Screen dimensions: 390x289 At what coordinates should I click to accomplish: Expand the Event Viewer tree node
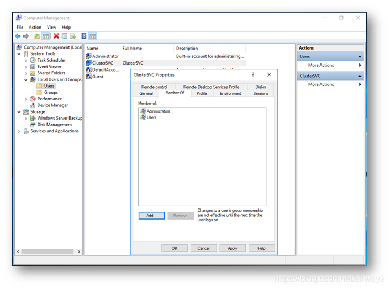point(26,67)
